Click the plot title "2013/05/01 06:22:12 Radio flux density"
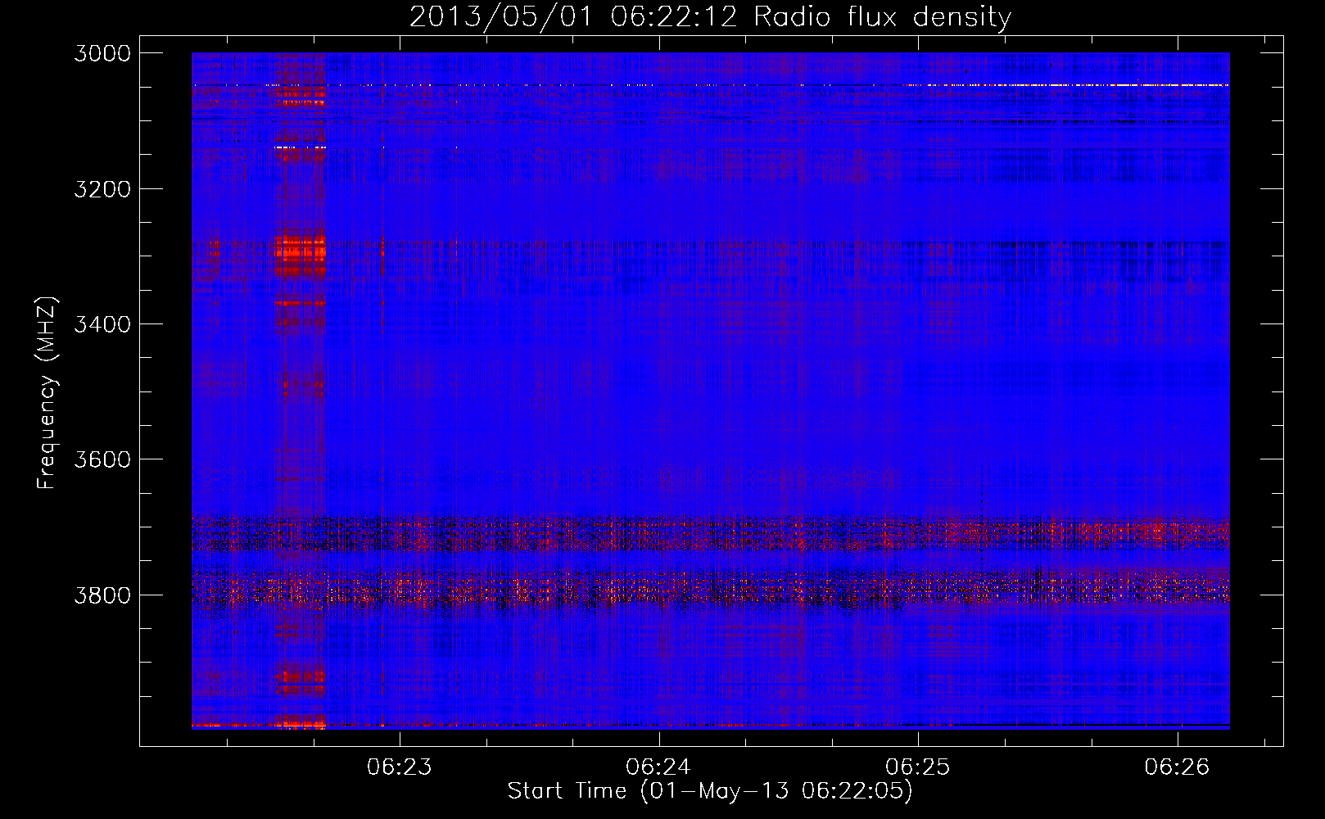 click(710, 17)
